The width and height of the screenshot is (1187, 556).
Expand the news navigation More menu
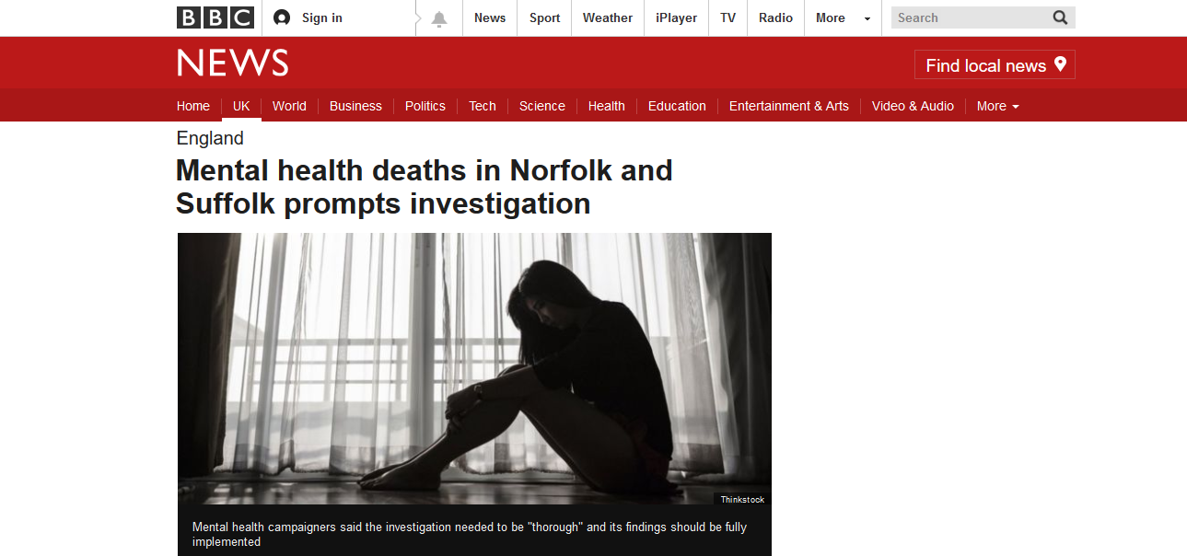pyautogui.click(x=998, y=106)
